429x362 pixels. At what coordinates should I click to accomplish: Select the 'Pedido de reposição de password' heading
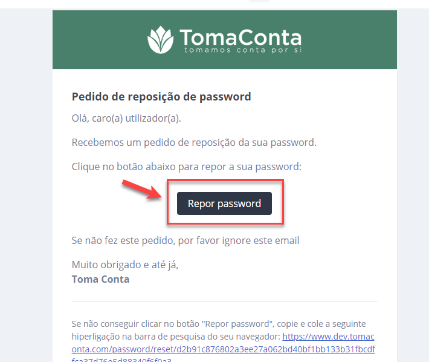coord(161,97)
